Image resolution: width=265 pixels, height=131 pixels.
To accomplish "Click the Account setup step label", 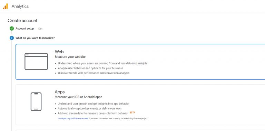I will (x=25, y=29).
